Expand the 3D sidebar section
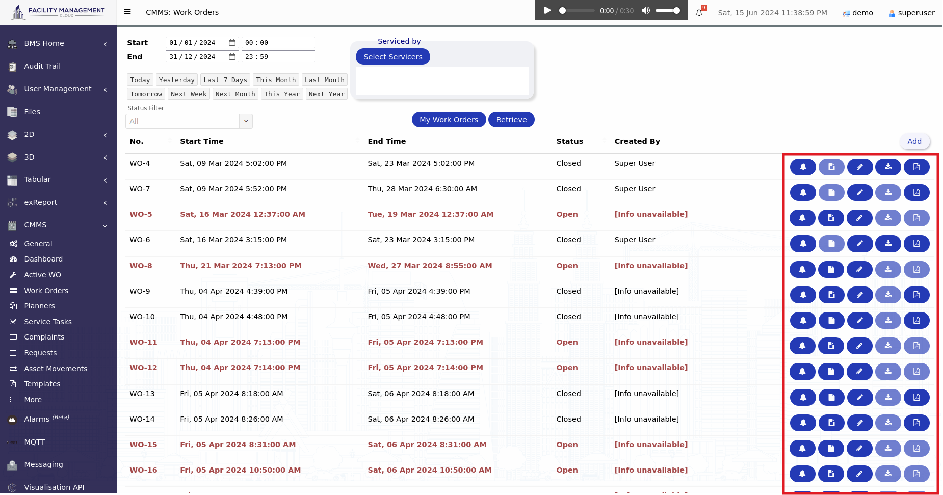Image resolution: width=943 pixels, height=495 pixels. click(x=58, y=157)
